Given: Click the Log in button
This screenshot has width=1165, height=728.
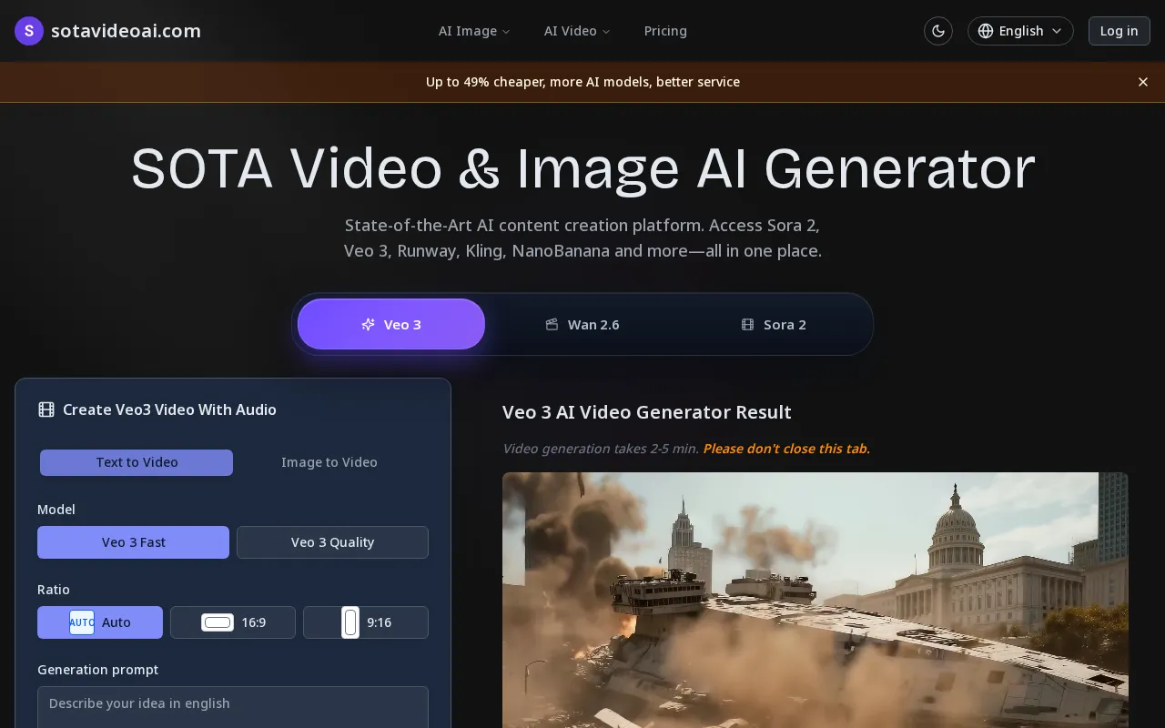Looking at the screenshot, I should (x=1119, y=31).
